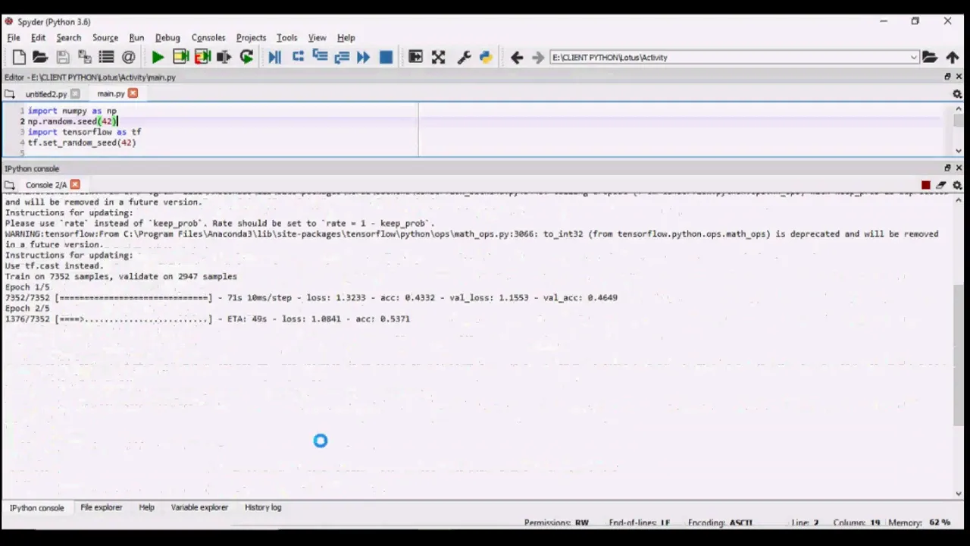This screenshot has width=970, height=546.
Task: Clear console with the eraser icon
Action: pos(941,185)
